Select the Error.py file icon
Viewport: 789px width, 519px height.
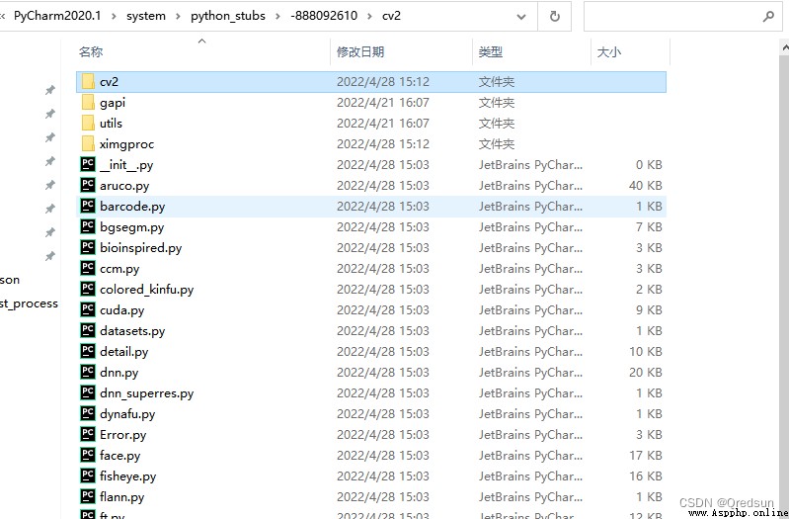click(x=88, y=434)
